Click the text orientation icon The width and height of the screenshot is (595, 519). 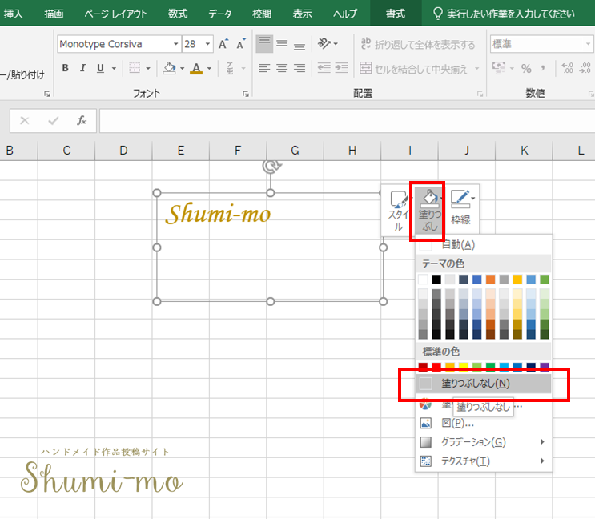pos(324,43)
